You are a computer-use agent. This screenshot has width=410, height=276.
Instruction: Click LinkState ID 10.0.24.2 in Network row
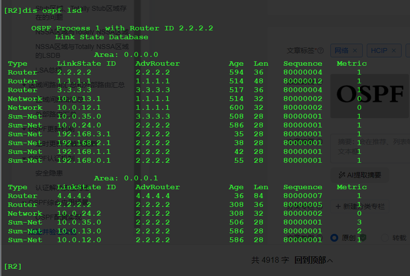coord(79,214)
